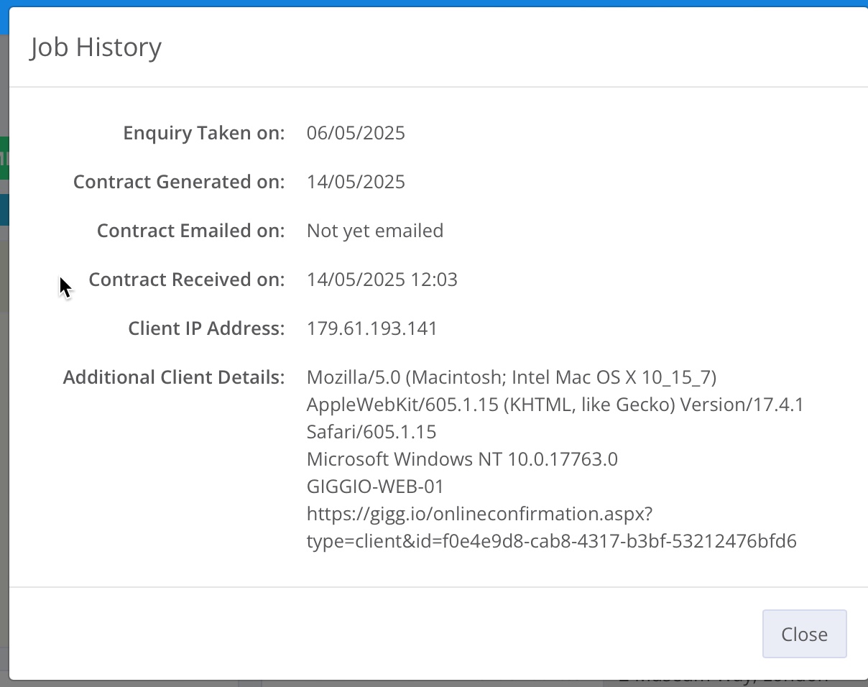
Task: Select the enquiry date 06/05/2025
Action: click(356, 133)
